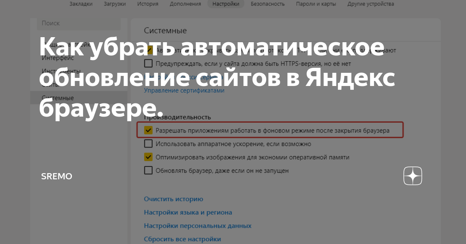466x244 pixels.
Task: Switch to the Загрузки tab
Action: 115,4
